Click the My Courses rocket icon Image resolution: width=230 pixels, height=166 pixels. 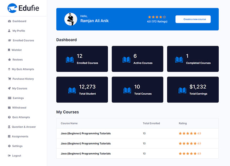pyautogui.click(x=9, y=88)
